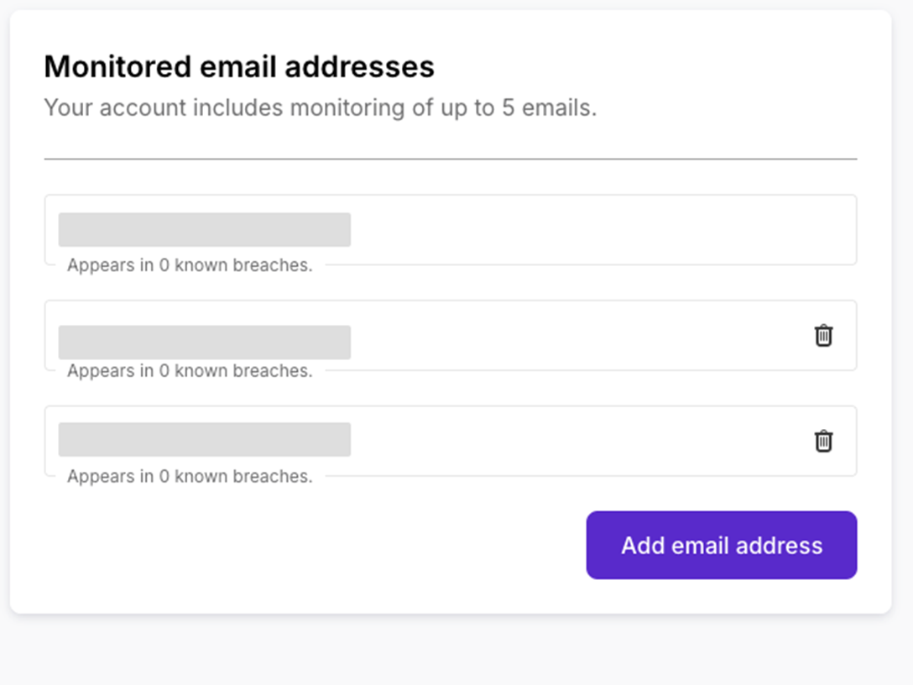913x685 pixels.
Task: Click the monitoring limit subtitle text
Action: click(321, 107)
